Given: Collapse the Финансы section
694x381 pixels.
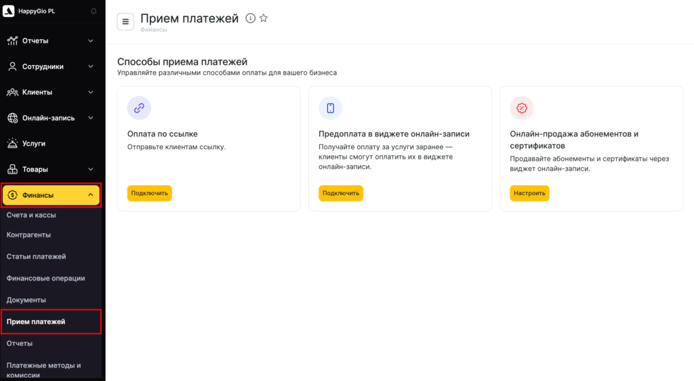Looking at the screenshot, I should (91, 195).
